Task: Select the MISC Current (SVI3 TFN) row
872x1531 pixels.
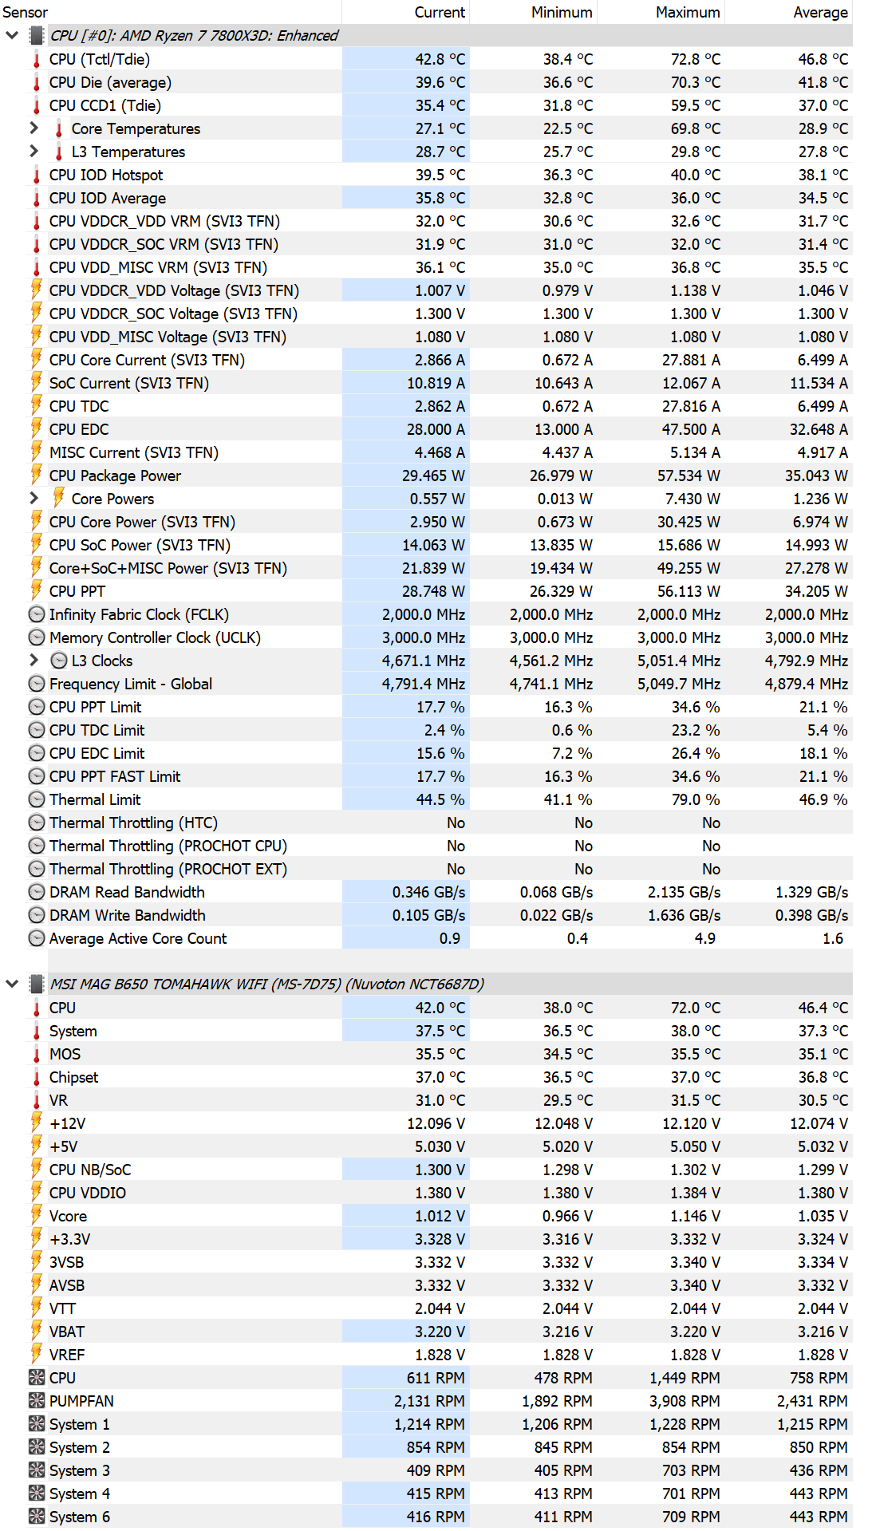Action: 426,452
